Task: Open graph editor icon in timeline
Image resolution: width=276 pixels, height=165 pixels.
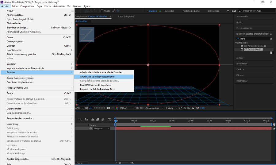Action: click(109, 120)
